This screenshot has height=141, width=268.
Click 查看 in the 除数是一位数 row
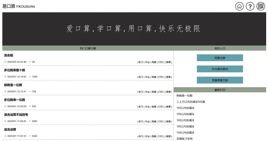168,92
